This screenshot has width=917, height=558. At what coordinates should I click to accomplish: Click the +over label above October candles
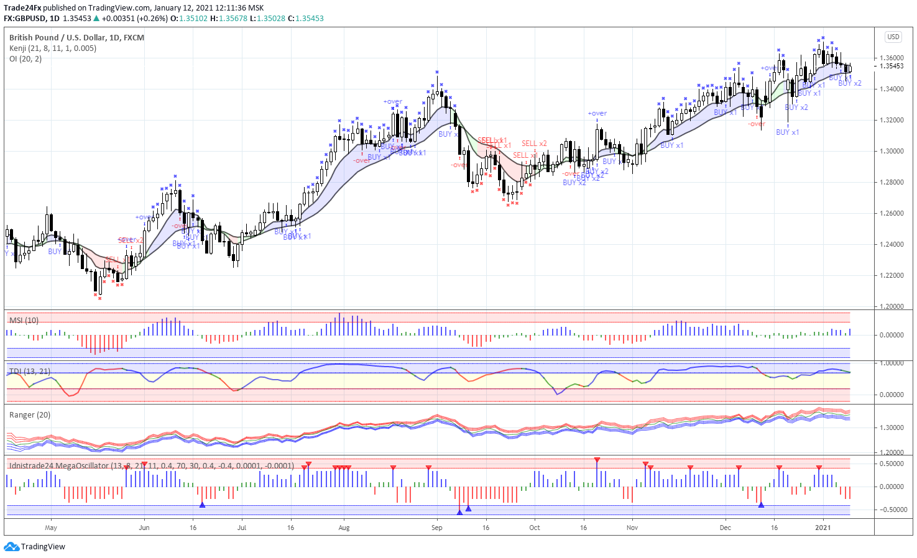click(597, 114)
